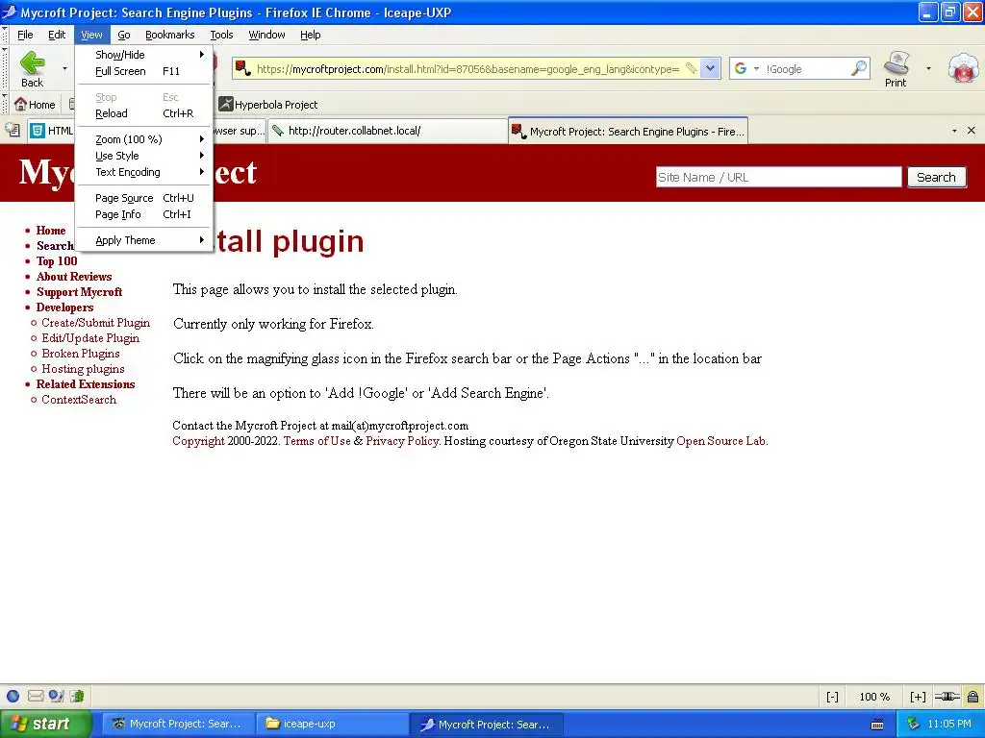Click the Navigator globe icon in status bar

tap(13, 696)
